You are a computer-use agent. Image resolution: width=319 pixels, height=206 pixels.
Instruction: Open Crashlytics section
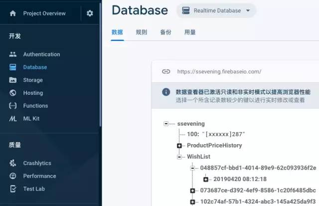point(37,163)
